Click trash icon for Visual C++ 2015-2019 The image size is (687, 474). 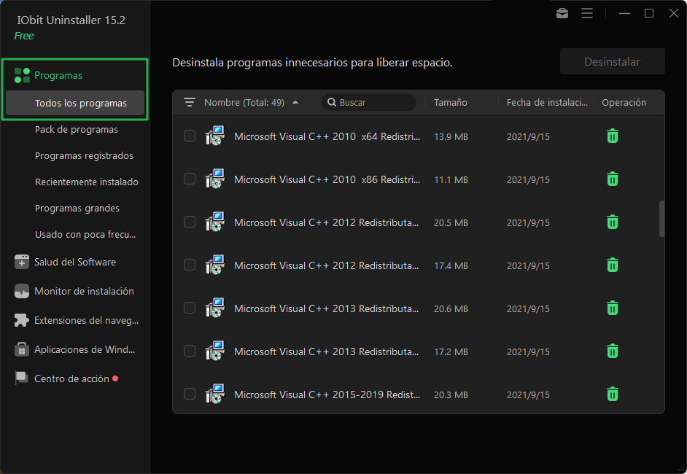pos(613,394)
